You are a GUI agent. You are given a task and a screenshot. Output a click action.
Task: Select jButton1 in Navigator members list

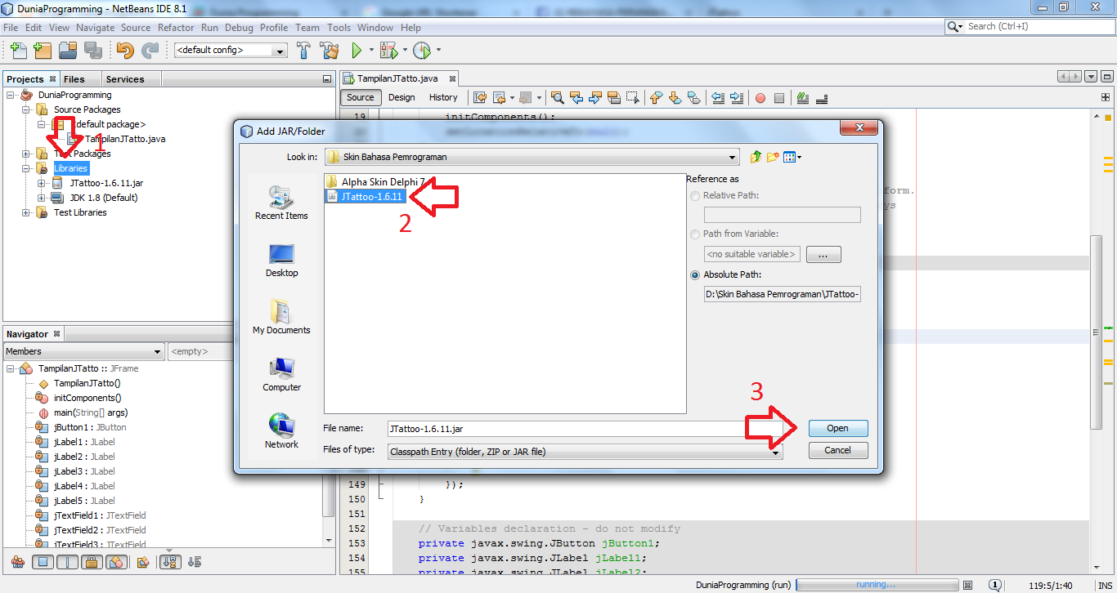click(x=80, y=427)
